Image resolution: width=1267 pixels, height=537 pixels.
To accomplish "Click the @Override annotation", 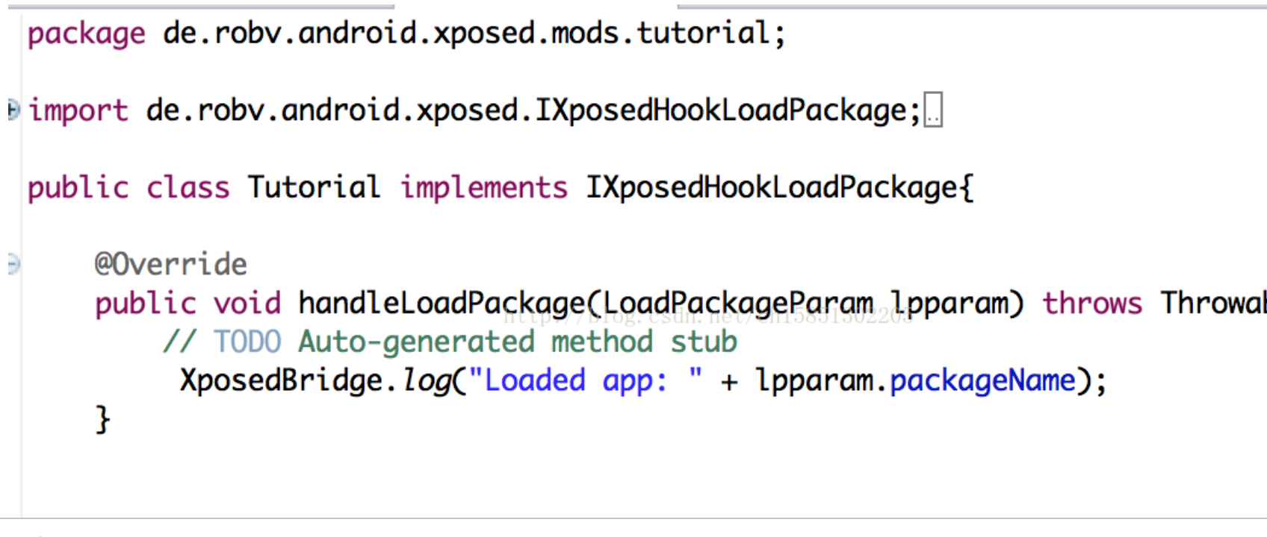I will pos(170,264).
